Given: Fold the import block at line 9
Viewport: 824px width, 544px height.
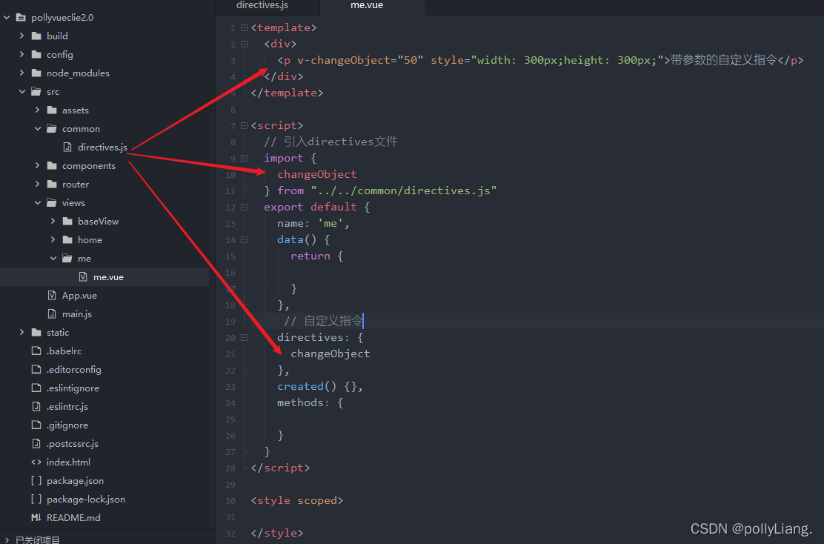Looking at the screenshot, I should coord(244,158).
